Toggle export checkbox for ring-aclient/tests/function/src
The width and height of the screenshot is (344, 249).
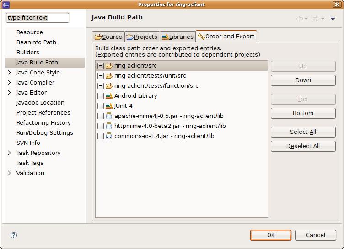coord(101,86)
